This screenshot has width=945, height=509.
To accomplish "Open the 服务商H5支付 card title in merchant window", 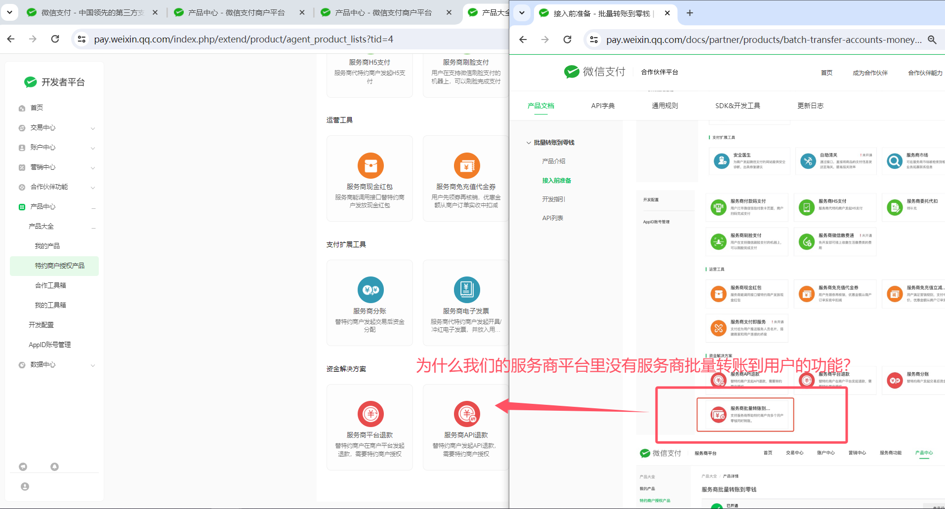I will pyautogui.click(x=370, y=62).
